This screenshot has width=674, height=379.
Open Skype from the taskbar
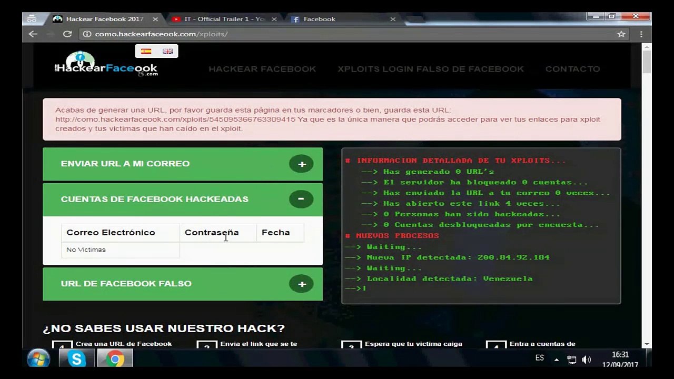(77, 359)
